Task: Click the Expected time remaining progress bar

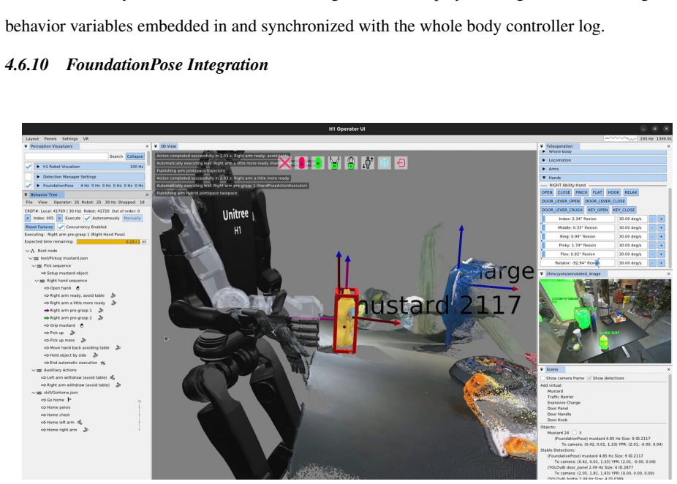Action: point(112,242)
